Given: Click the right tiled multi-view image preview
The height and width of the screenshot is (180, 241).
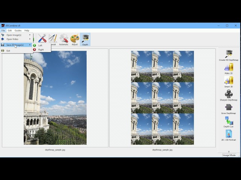Looking at the screenshot, I should (162, 98).
